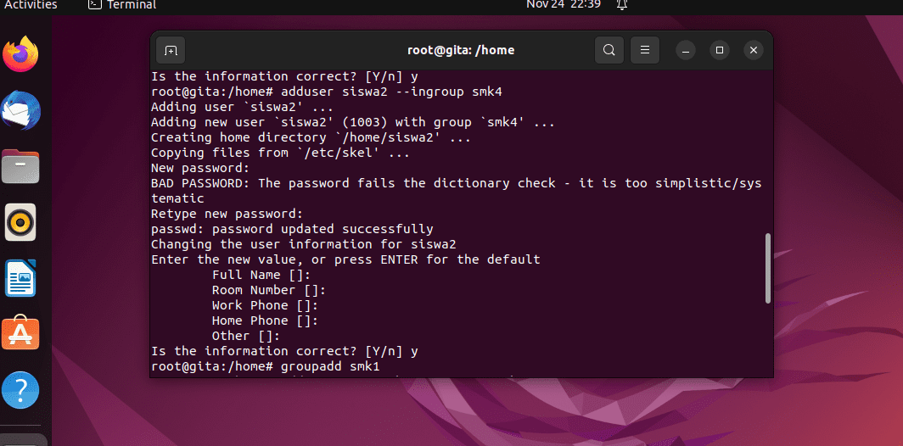Screen dimensions: 903x446
Task: Open Ubuntu Software store icon
Action: 20,333
